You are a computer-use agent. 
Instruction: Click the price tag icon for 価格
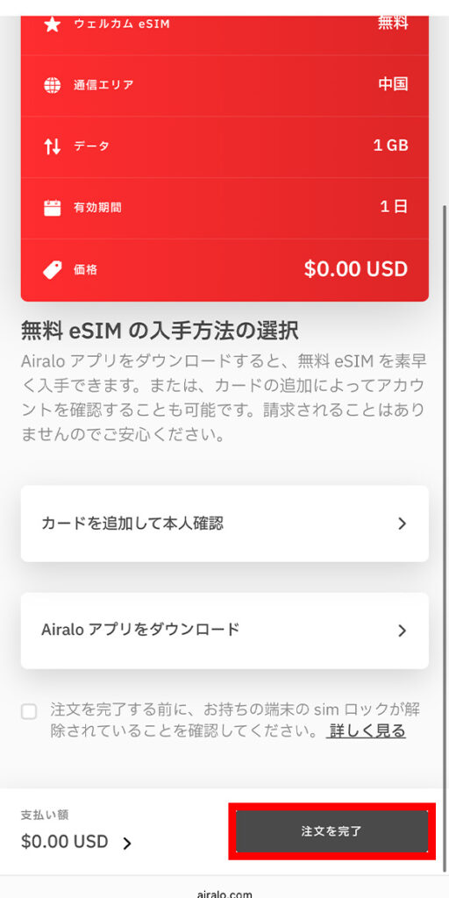coord(52,269)
